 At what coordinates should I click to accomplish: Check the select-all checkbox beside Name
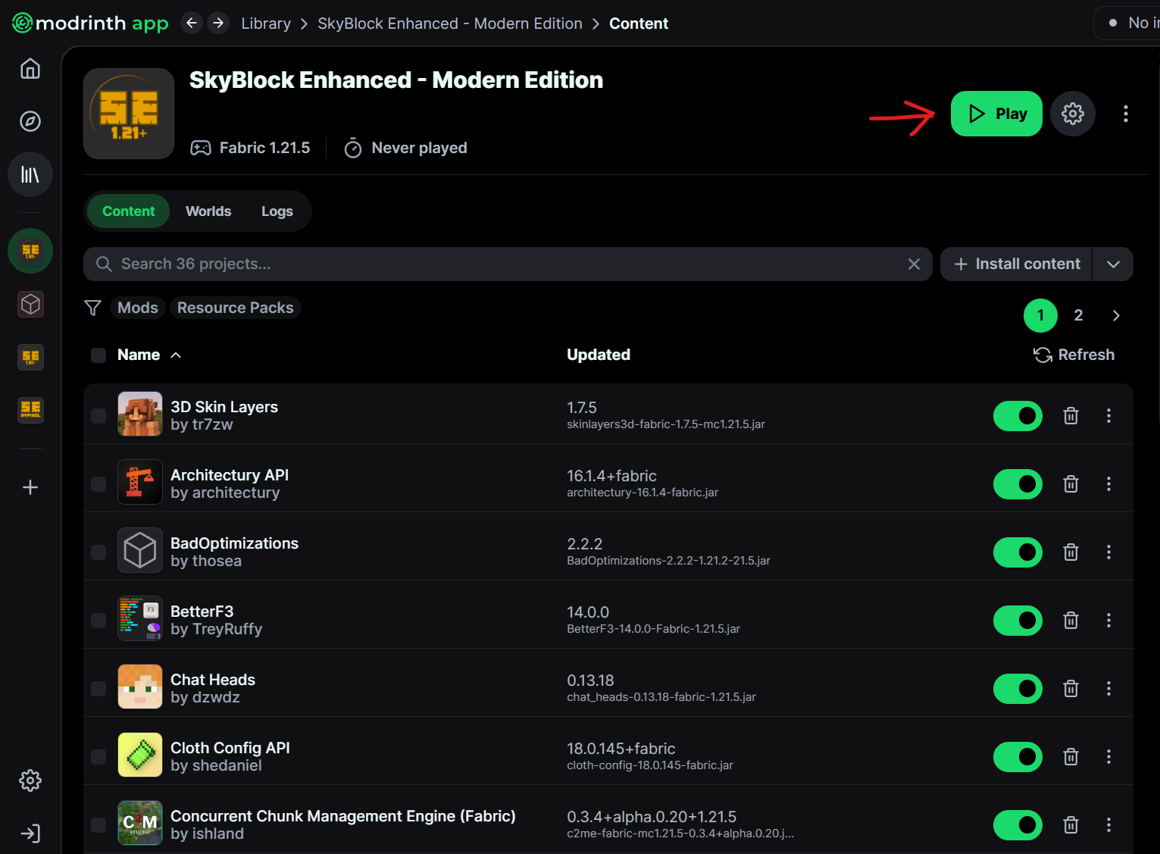pos(98,355)
